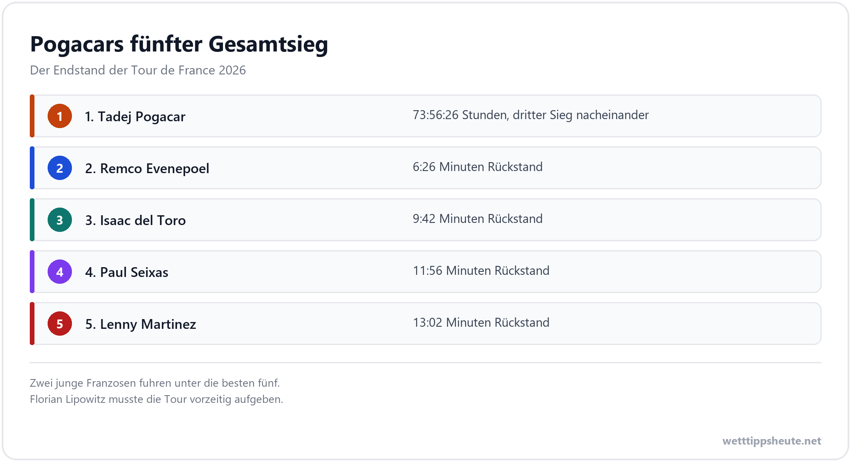
Task: Select the red number 5 rank badge
Action: click(60, 324)
